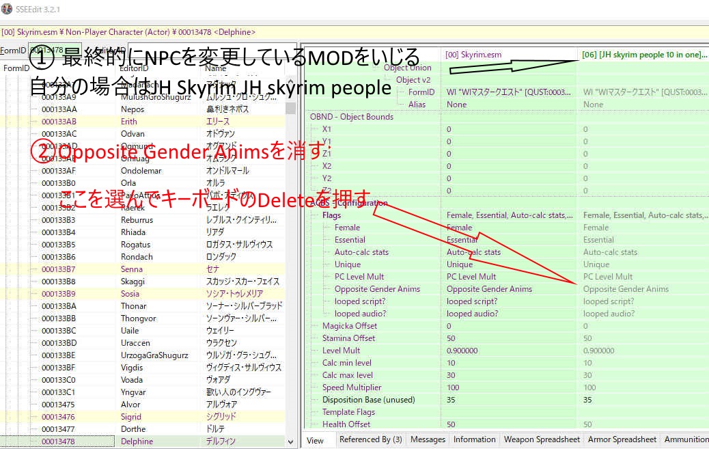The height and width of the screenshot is (449, 709).
Task: Select record 000133BD Uraccen
Action: pos(143,343)
